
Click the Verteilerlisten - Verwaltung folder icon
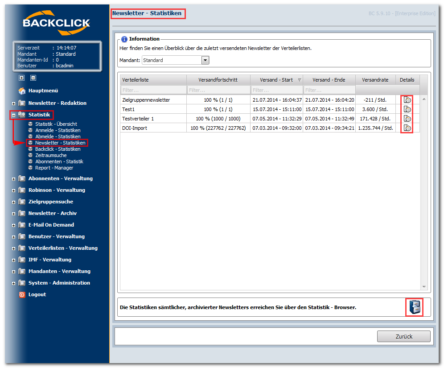click(x=22, y=248)
